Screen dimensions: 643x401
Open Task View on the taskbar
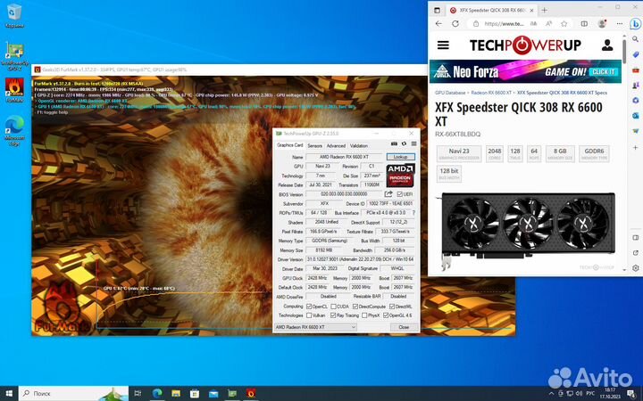click(138, 393)
